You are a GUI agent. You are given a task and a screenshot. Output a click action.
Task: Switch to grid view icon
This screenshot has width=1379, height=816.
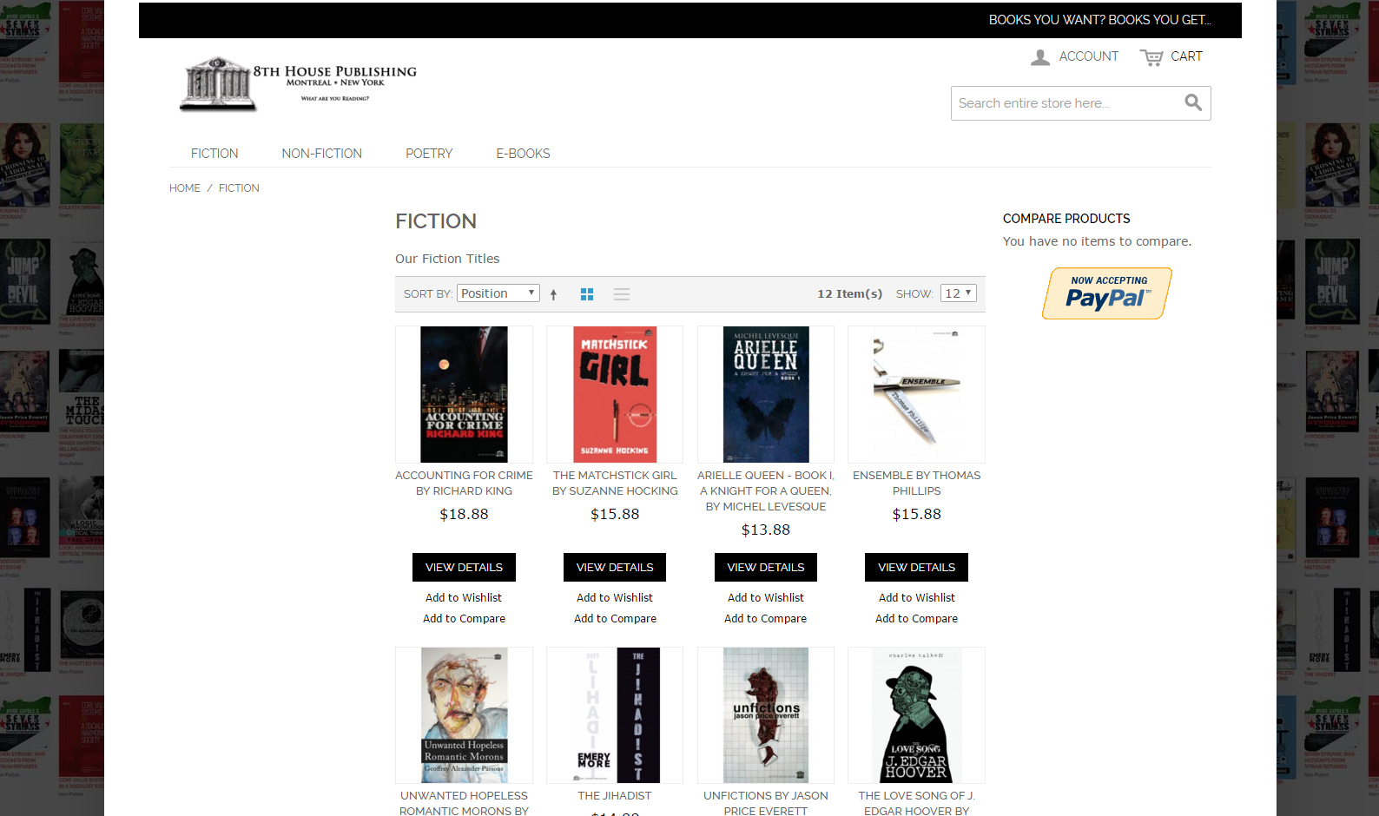587,294
